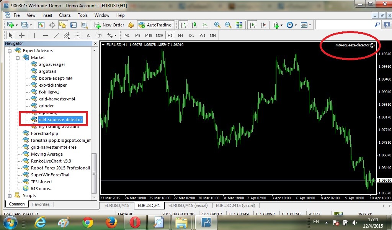Open the Profiles toolbar icon
Screen dimensions: 392x230
(24, 25)
